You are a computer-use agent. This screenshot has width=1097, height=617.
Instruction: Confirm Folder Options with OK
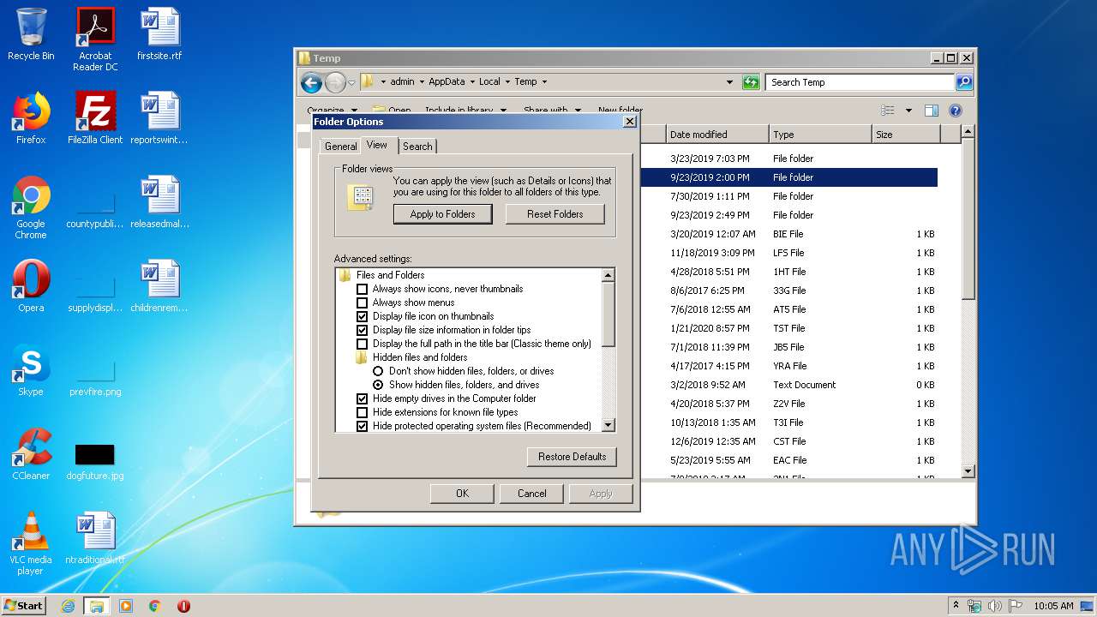point(462,494)
